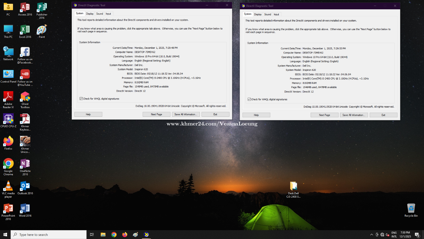Click the DirectX Diagnostic taskbar icon
This screenshot has height=239, width=424.
tap(146, 234)
